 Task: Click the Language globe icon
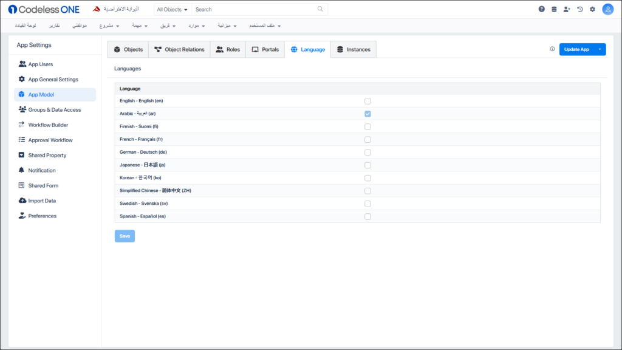pos(294,50)
